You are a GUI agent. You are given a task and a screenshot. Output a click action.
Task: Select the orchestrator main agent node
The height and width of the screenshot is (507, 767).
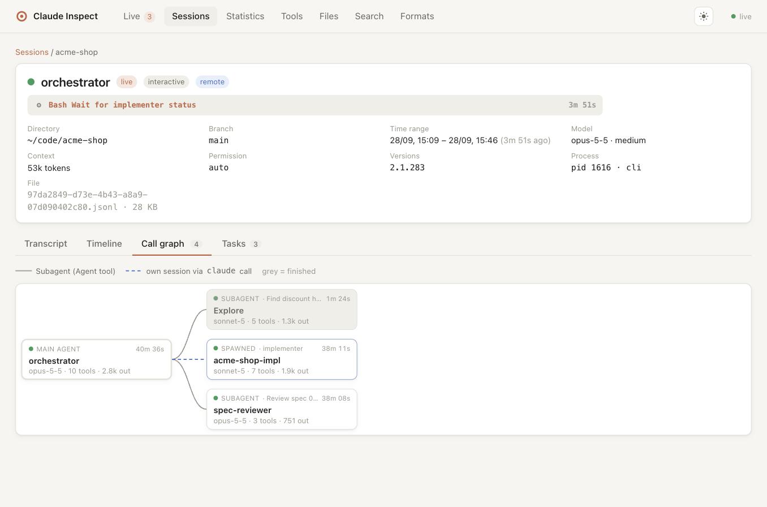tap(97, 359)
